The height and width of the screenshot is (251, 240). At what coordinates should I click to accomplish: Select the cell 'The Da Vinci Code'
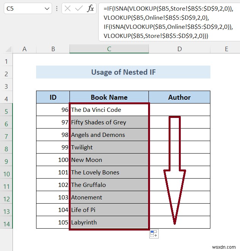[x=109, y=110]
